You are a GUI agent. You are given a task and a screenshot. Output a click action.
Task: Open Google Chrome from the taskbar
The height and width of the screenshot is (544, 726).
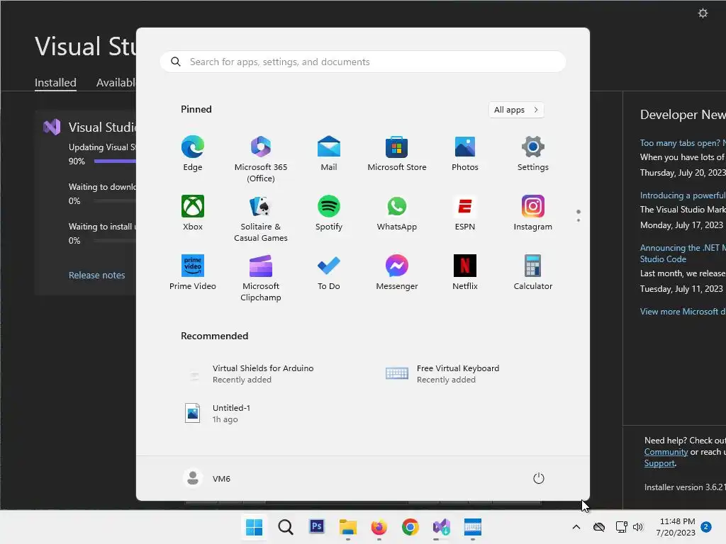411,527
